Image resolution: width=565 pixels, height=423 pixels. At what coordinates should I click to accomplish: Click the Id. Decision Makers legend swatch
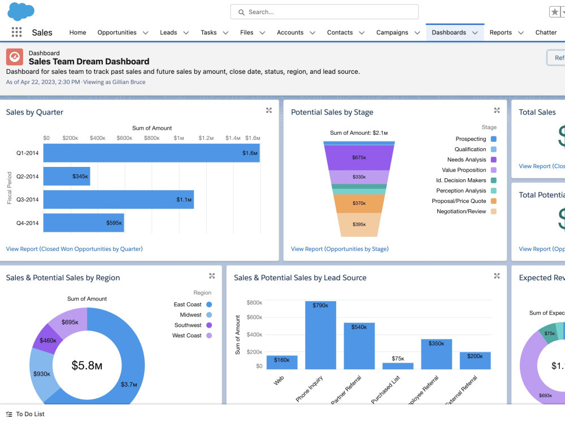pyautogui.click(x=494, y=180)
